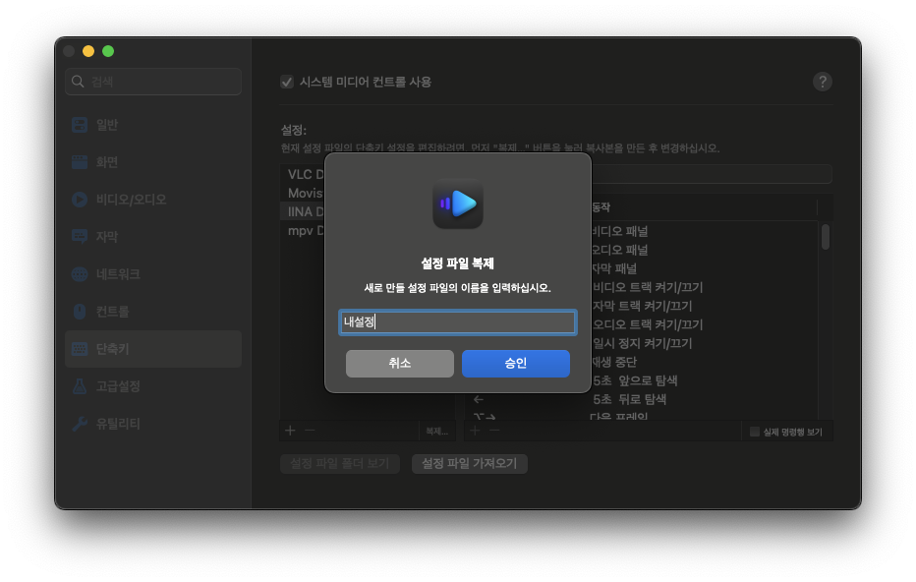Click the configuration name field containing 내설정
Screen dimensions: 916x582
click(x=457, y=322)
